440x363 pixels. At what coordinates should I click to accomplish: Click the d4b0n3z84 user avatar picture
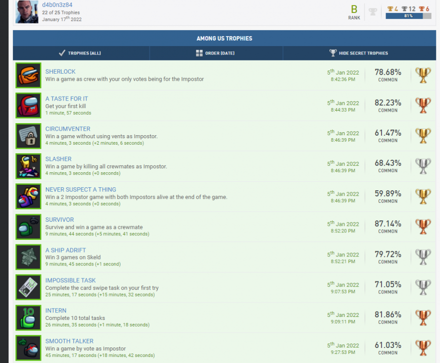pyautogui.click(x=26, y=12)
